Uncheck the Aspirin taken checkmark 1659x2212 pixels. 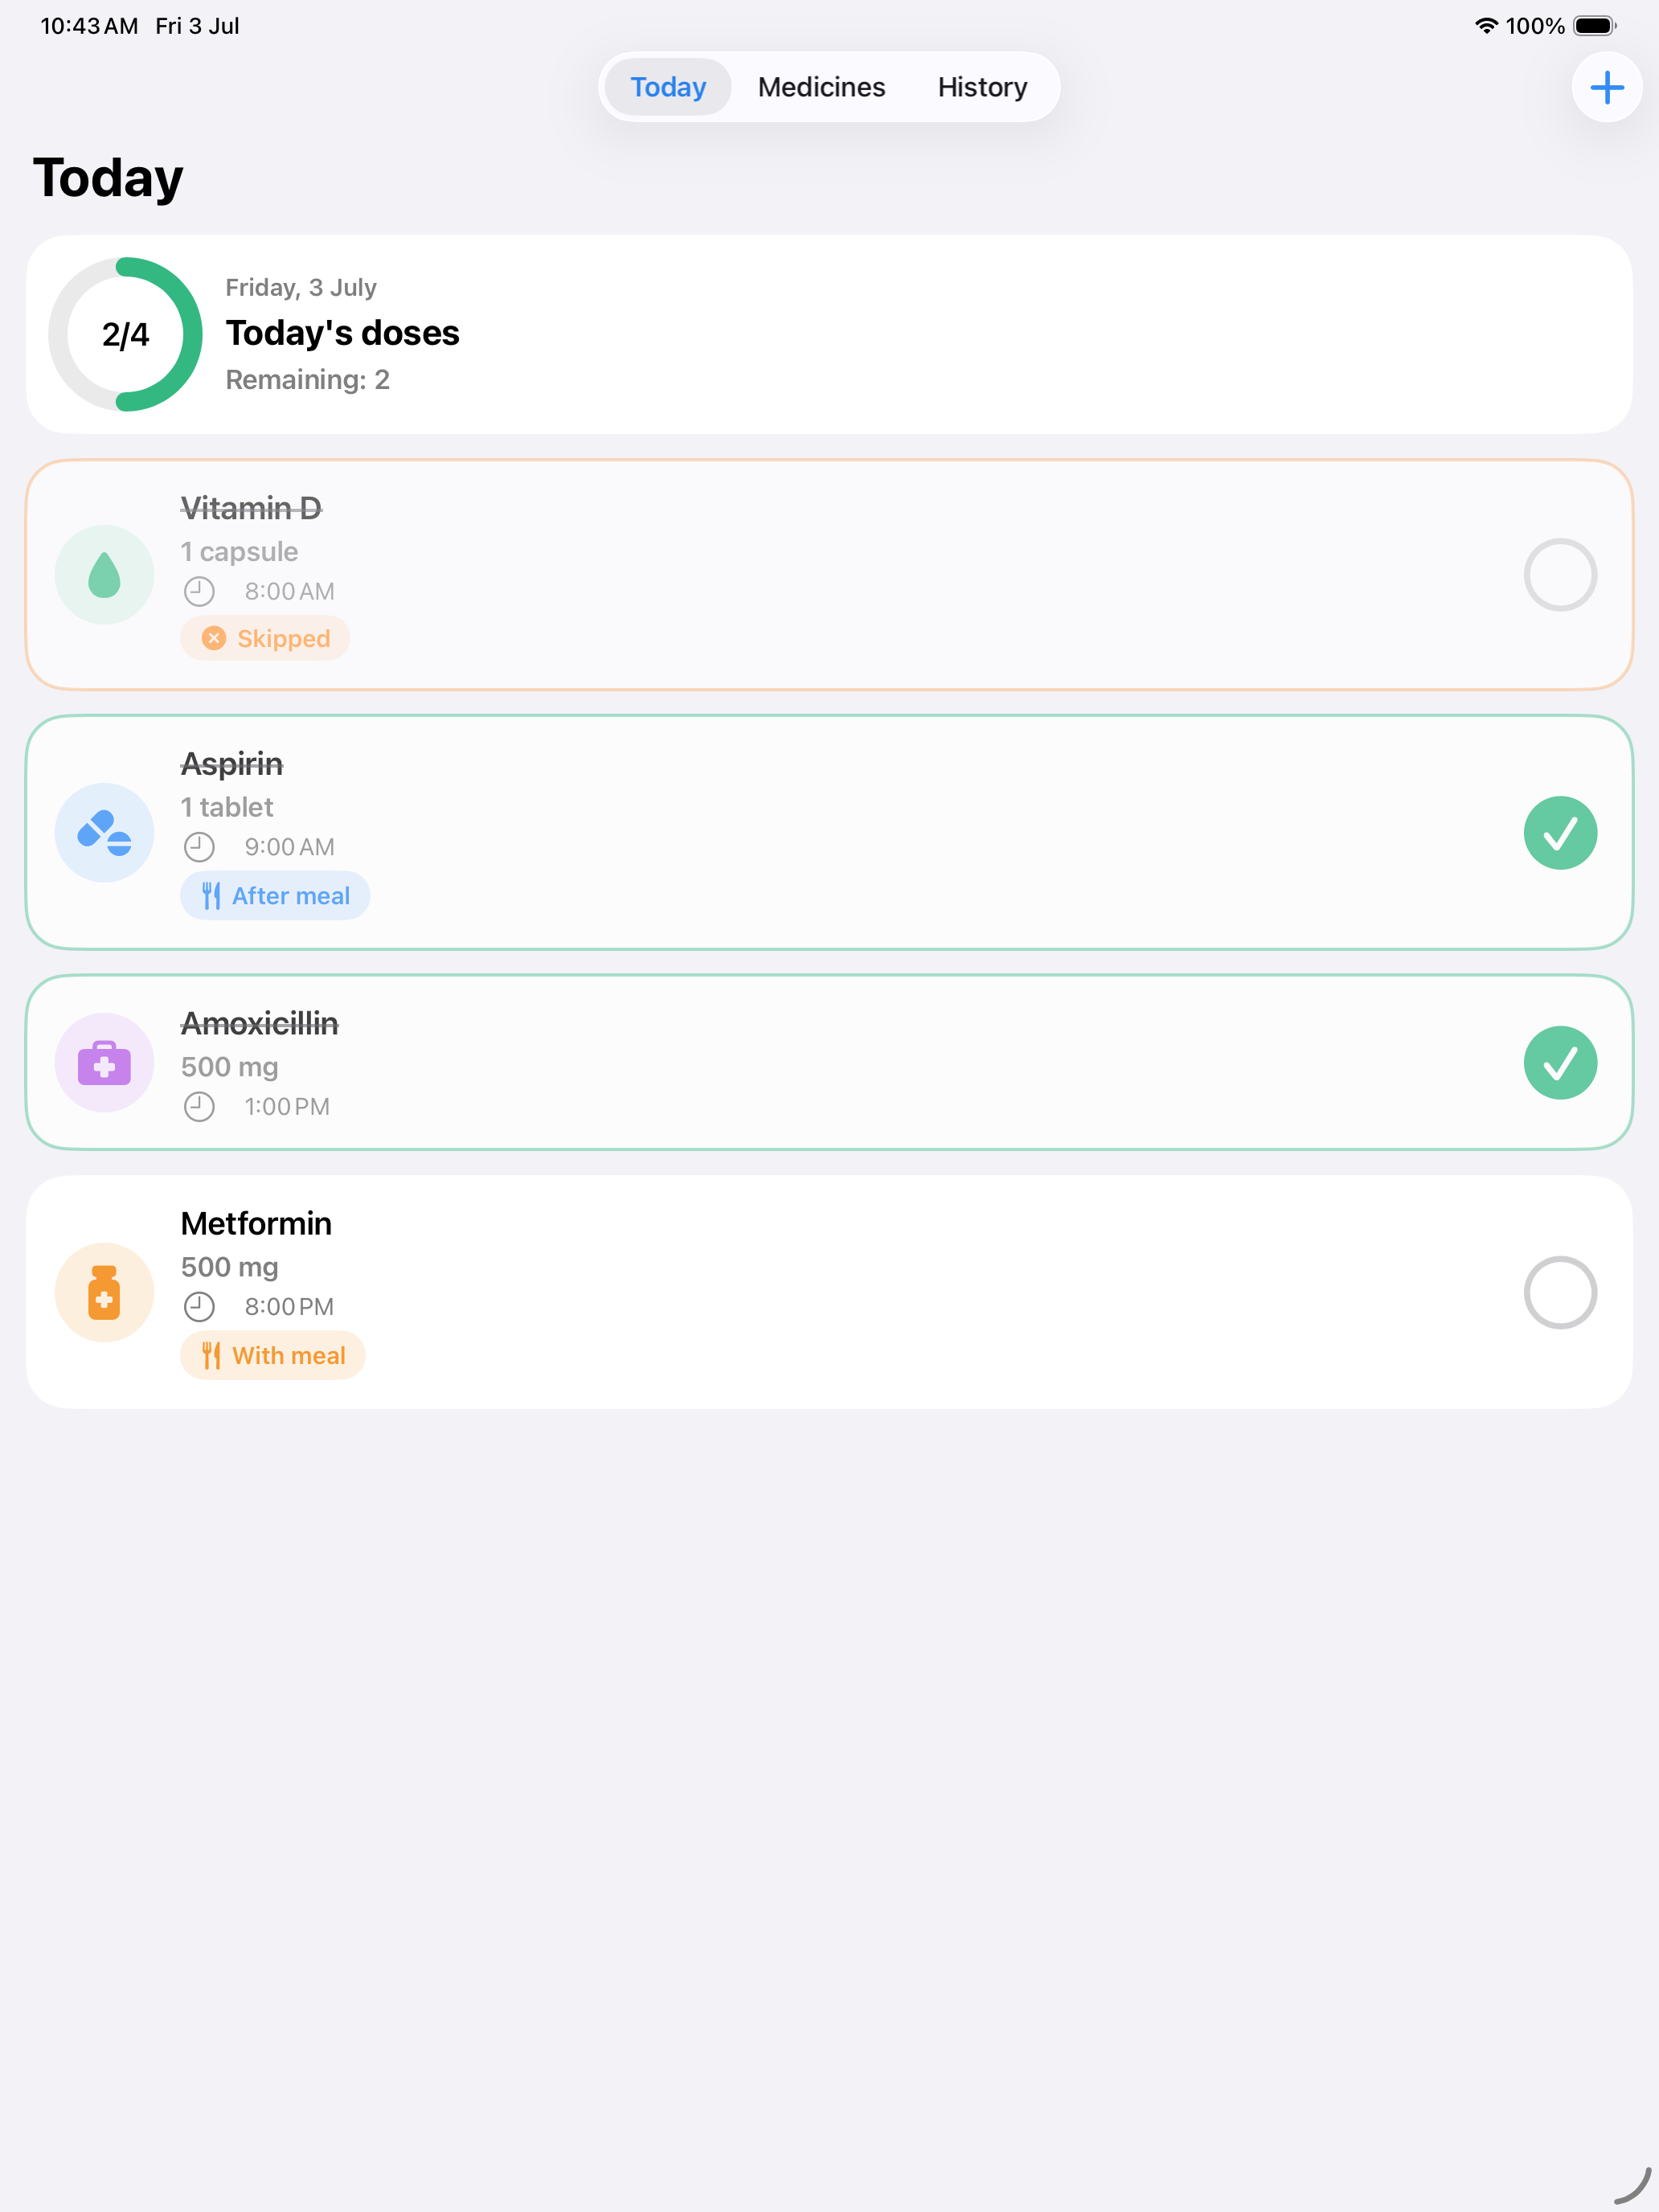(x=1560, y=832)
